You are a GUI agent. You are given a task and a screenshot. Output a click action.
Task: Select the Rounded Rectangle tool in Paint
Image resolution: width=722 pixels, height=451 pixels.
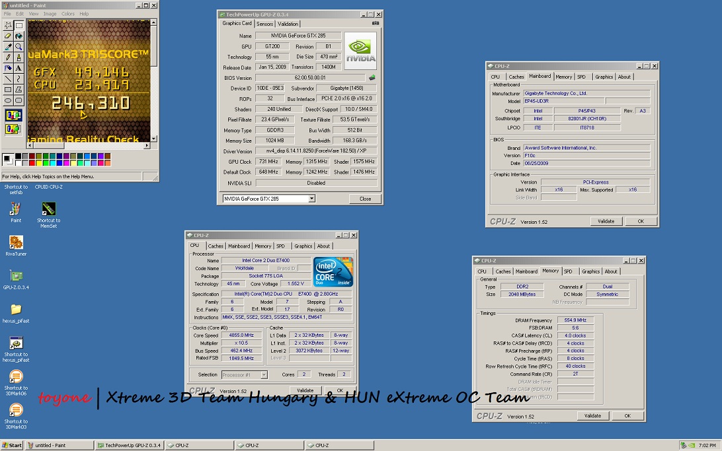19,100
